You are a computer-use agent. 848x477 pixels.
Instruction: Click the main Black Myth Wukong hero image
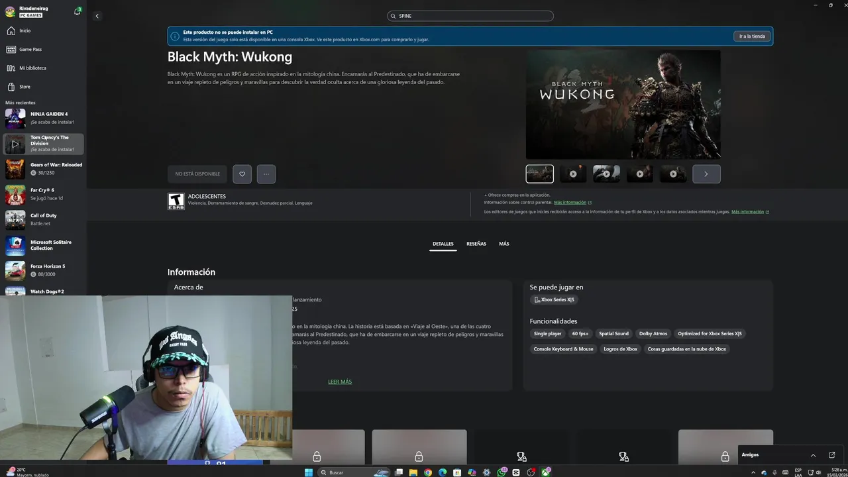click(623, 104)
